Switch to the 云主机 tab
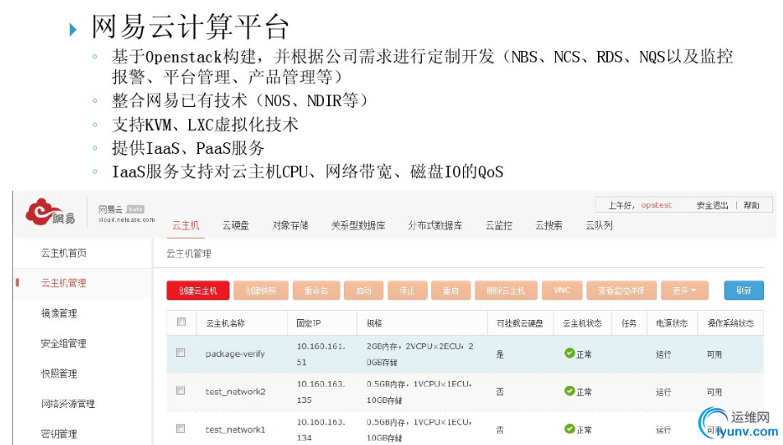The height and width of the screenshot is (445, 783). [186, 225]
